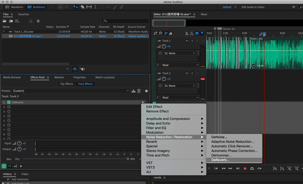Click the search icon at top right
The width and height of the screenshot is (303, 184).
(x=301, y=7)
